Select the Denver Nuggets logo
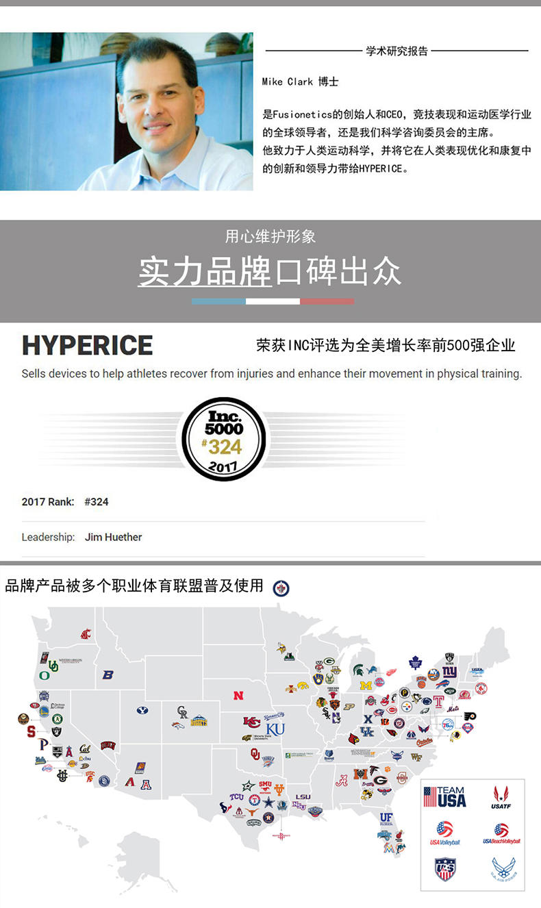The height and width of the screenshot is (908, 541). click(199, 720)
